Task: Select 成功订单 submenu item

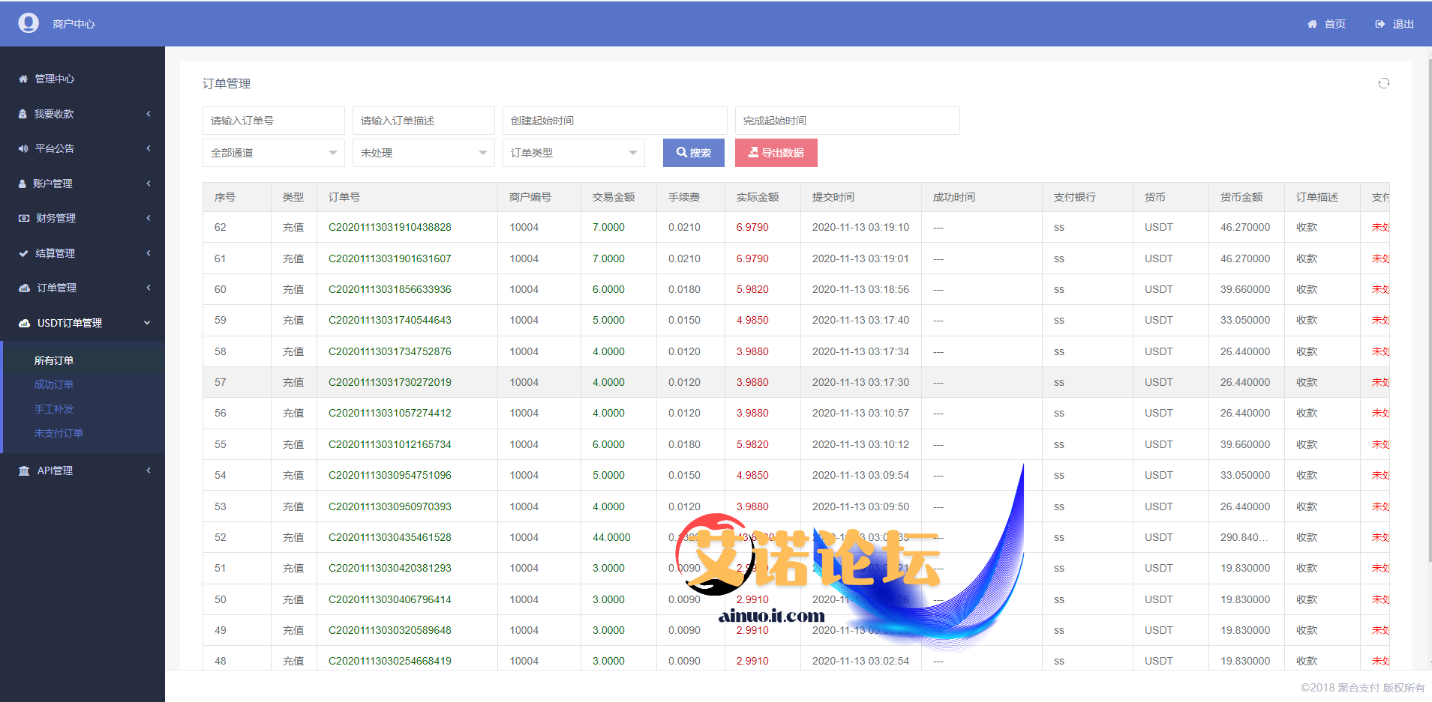Action: [54, 384]
